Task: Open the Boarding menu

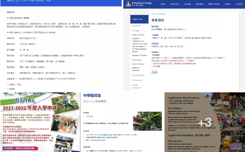Action: (199, 4)
